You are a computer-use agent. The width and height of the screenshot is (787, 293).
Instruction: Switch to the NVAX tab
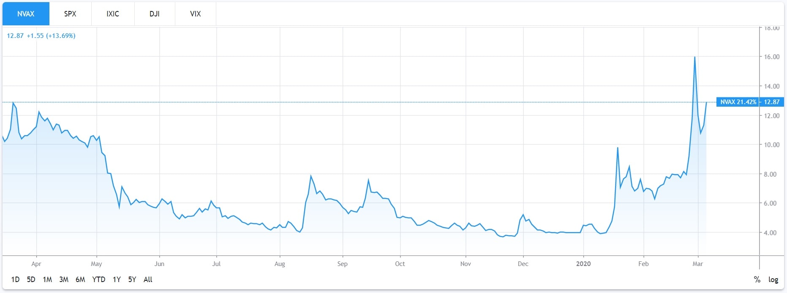tap(26, 14)
